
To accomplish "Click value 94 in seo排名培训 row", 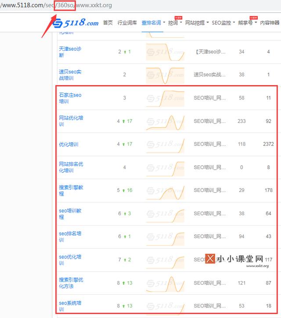I will coord(241,236).
